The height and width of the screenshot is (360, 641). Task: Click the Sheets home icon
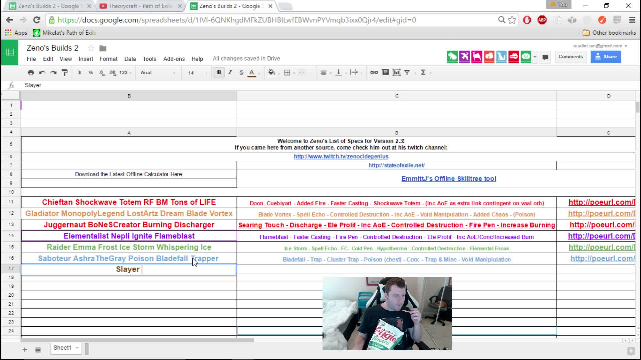(10, 52)
